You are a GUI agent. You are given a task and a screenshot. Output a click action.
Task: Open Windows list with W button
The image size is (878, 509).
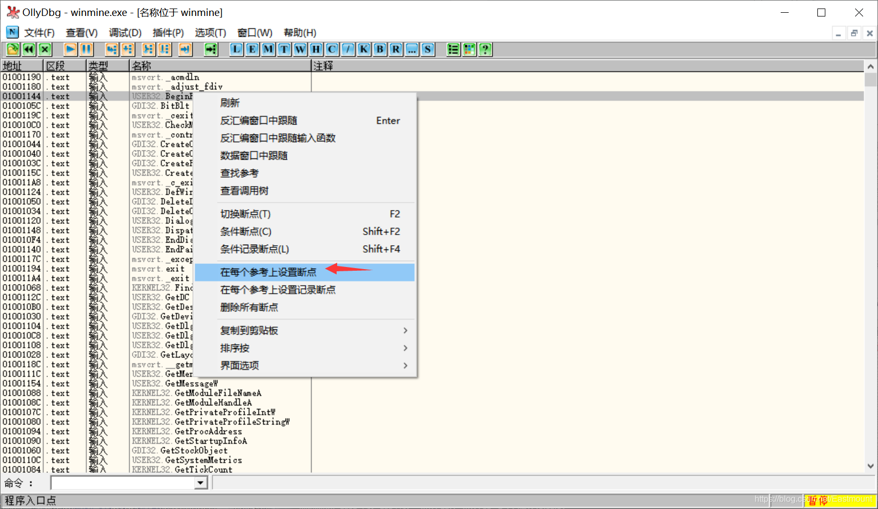pyautogui.click(x=300, y=49)
